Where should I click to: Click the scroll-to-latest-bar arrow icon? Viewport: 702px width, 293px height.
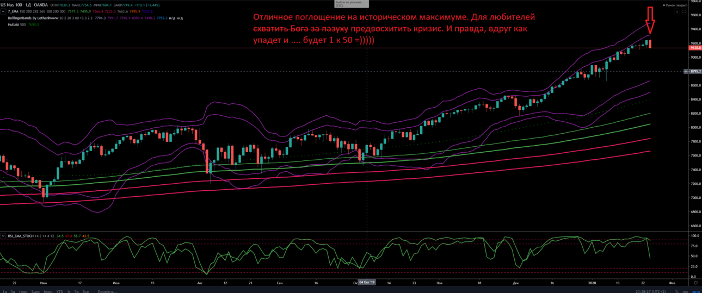[x=677, y=11]
